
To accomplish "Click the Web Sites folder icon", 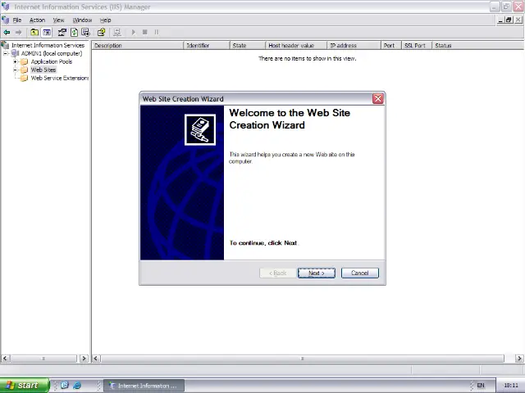I will [24, 70].
